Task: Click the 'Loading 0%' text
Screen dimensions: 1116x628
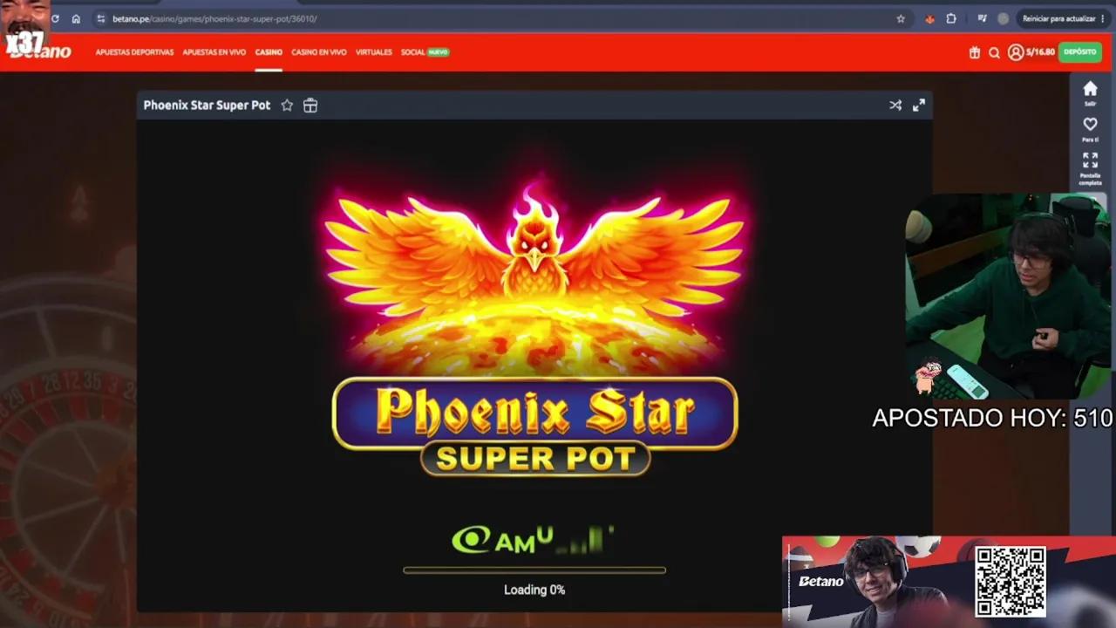Action: pyautogui.click(x=534, y=590)
